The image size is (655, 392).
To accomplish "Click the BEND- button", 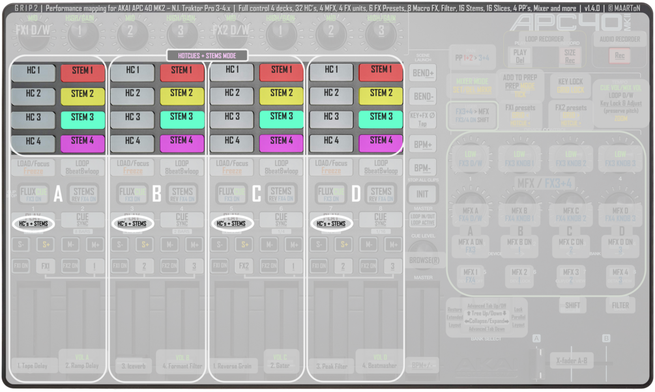I will pos(423,96).
